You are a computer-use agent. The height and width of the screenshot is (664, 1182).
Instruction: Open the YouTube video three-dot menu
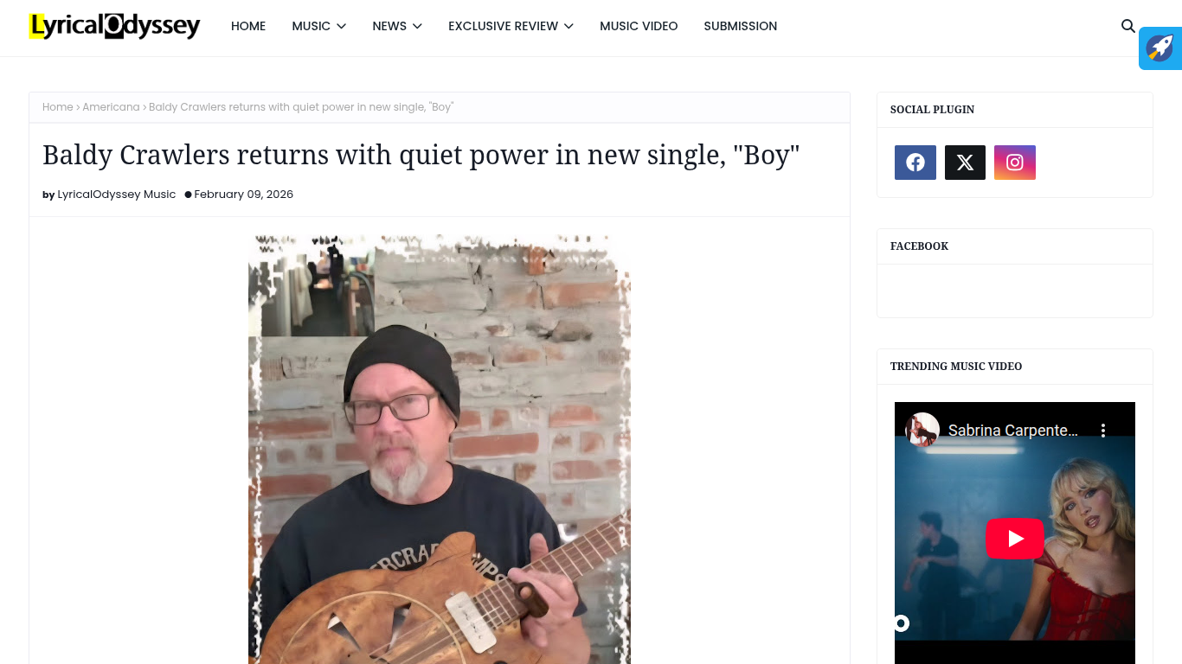tap(1103, 430)
